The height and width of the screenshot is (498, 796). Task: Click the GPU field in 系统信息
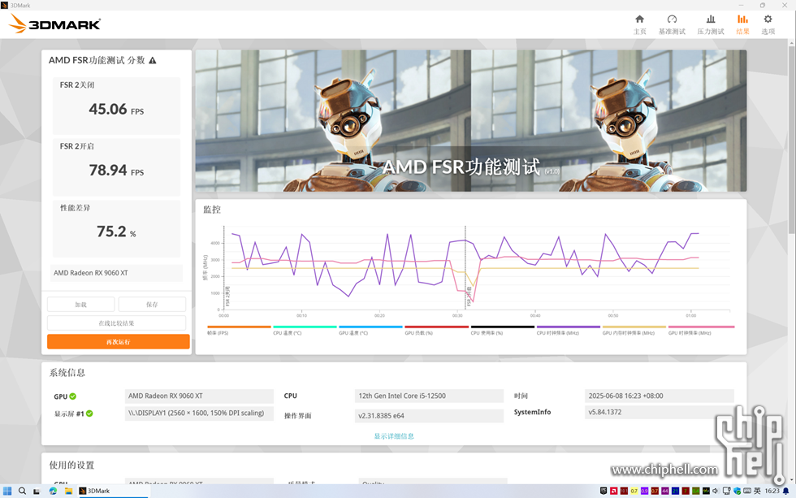point(199,396)
